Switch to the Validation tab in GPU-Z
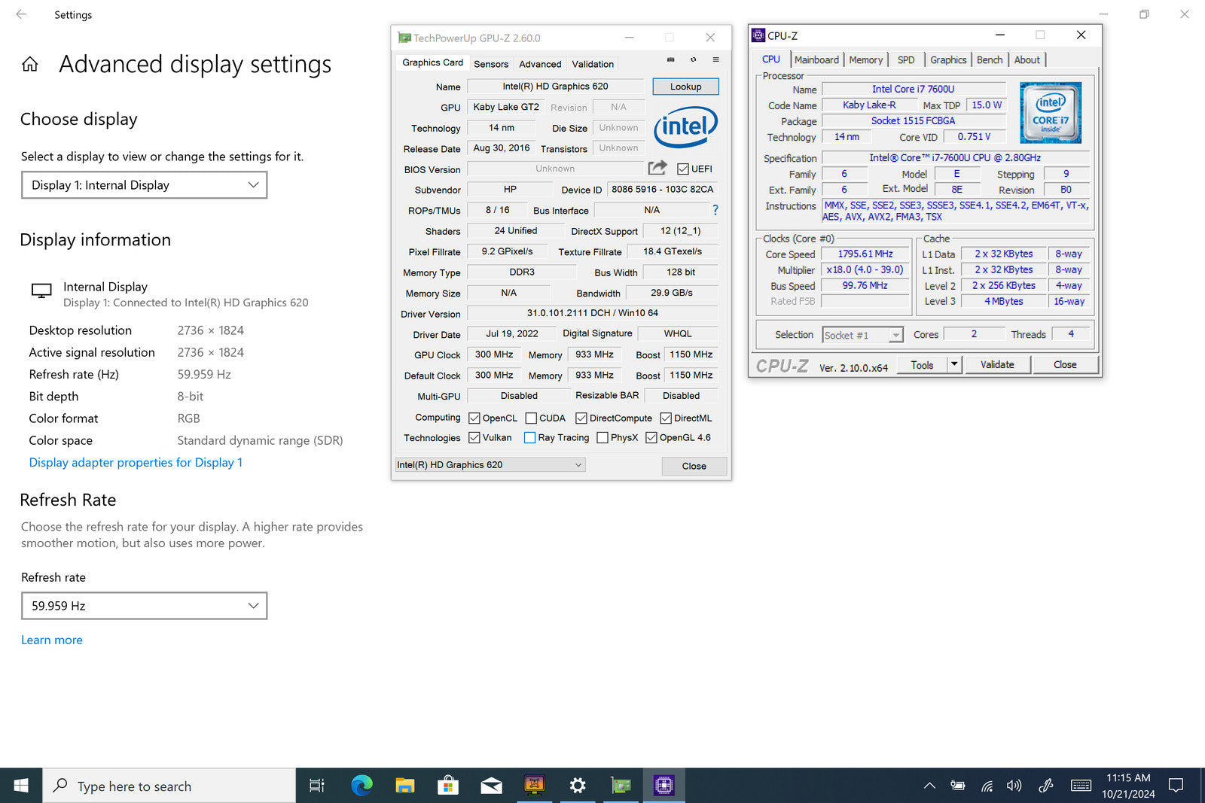 tap(593, 64)
